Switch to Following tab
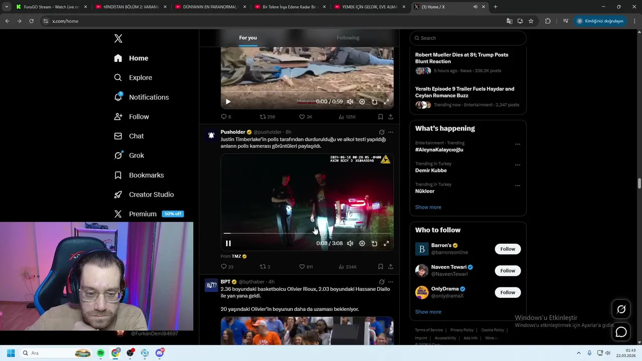Viewport: 642px width, 361px height. click(348, 38)
